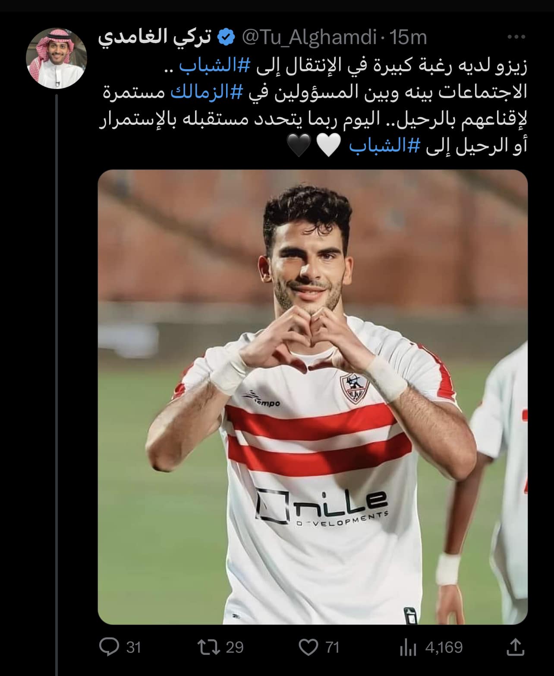Viewport: 554px width, 676px height.
Task: Click the 71 likes count
Action: coord(332,647)
